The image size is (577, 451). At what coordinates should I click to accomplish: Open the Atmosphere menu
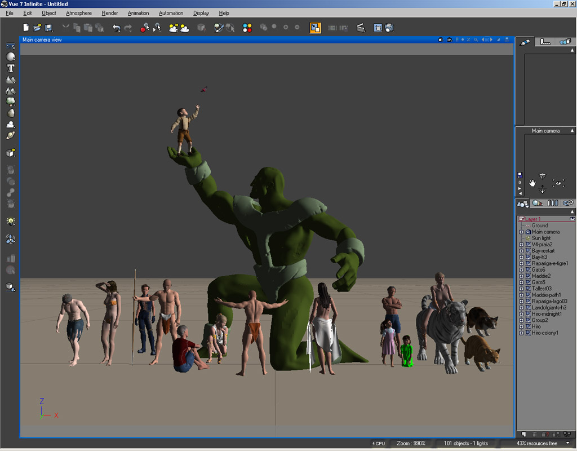[x=78, y=13]
